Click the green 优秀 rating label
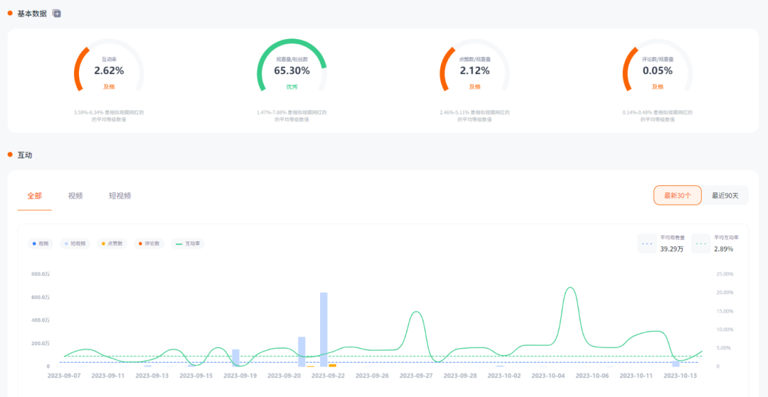Screen dimensions: 768x397 pyautogui.click(x=292, y=87)
